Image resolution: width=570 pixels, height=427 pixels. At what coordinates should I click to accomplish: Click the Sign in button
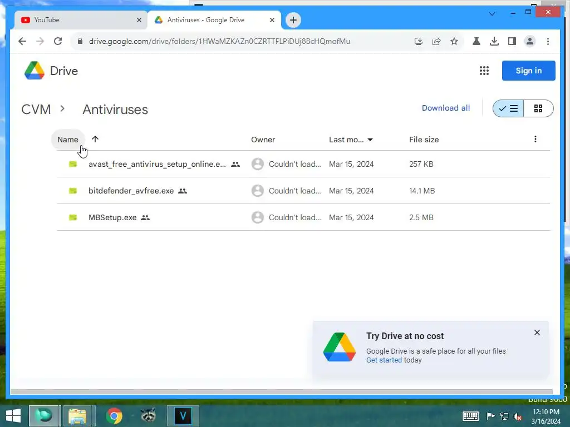click(529, 71)
